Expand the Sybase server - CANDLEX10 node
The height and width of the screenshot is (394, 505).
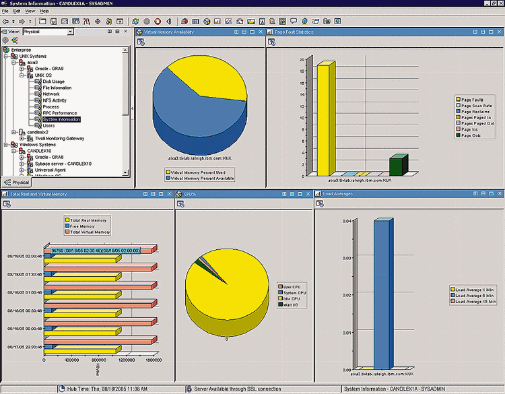[22, 164]
